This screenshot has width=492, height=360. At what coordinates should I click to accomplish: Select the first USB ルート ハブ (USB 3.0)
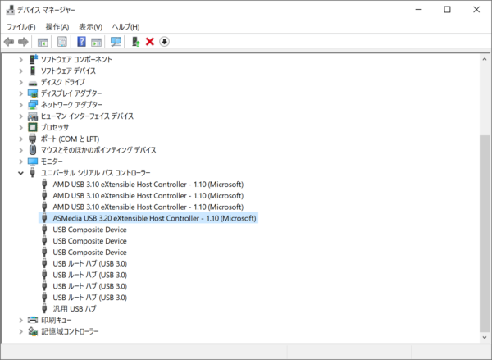coord(89,263)
